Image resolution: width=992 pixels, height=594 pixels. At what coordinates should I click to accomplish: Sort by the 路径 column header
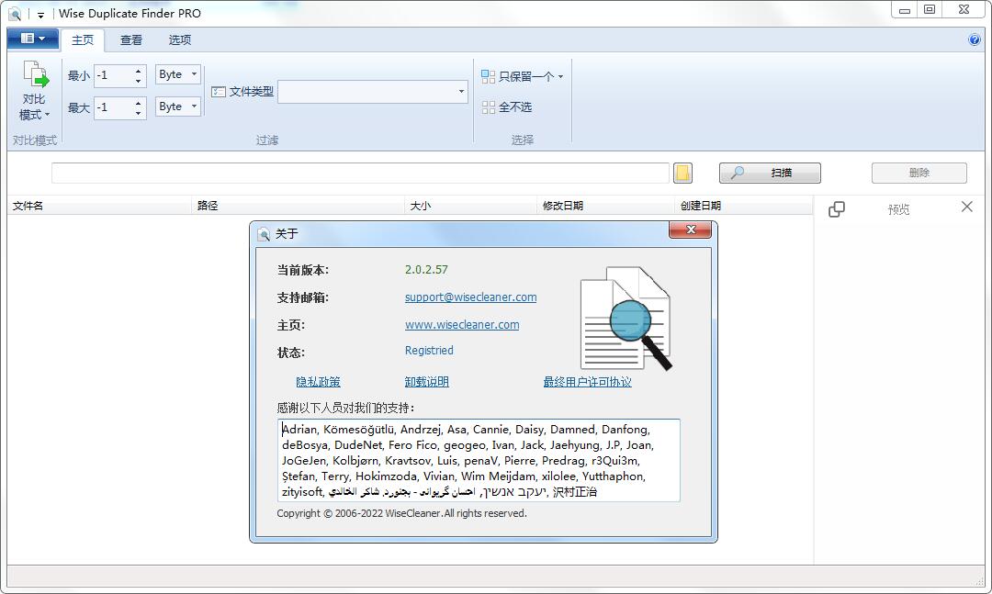(298, 206)
